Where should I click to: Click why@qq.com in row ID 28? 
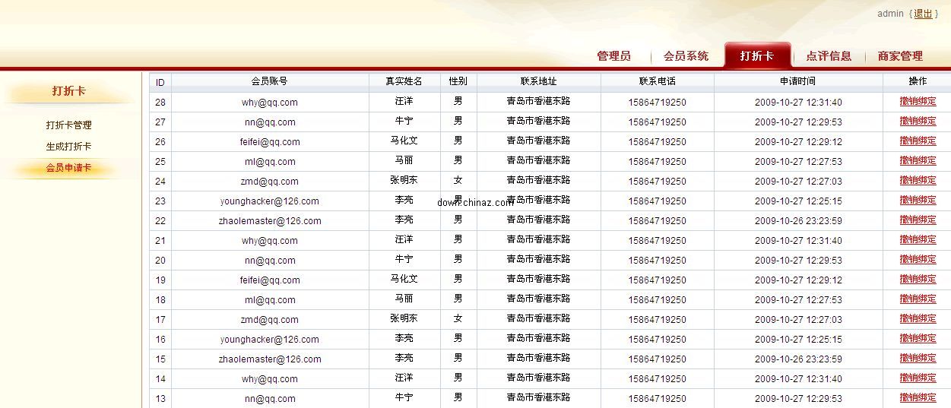pos(270,103)
